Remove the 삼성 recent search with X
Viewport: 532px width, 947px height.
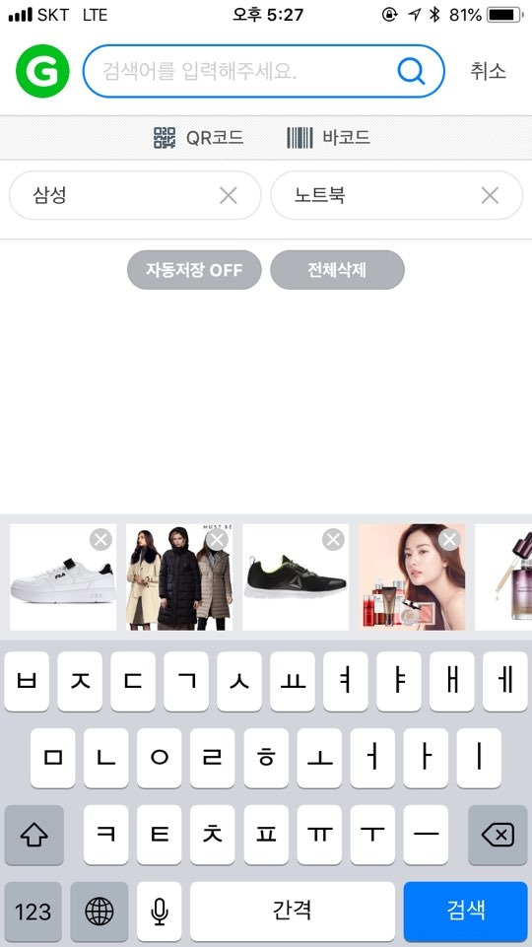pyautogui.click(x=229, y=195)
